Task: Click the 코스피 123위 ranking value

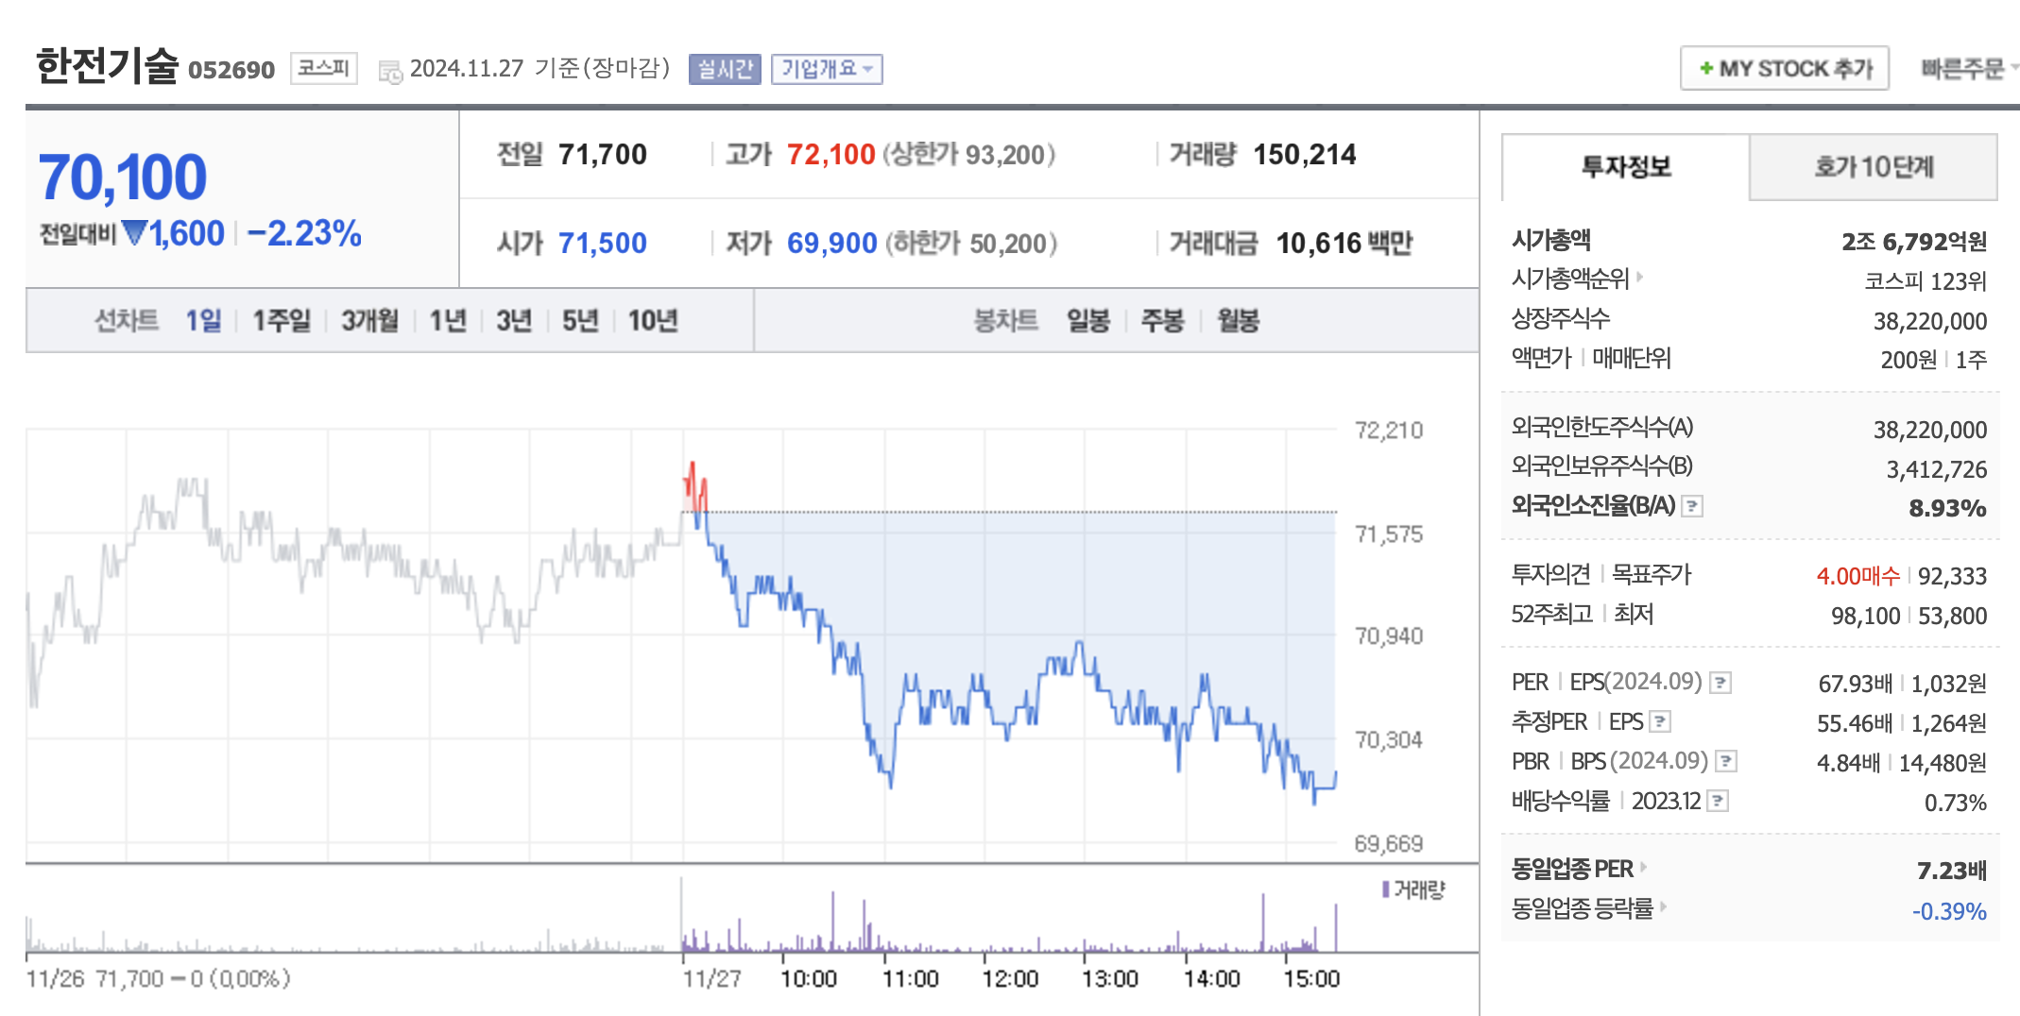Action: (x=1926, y=281)
